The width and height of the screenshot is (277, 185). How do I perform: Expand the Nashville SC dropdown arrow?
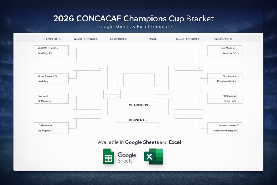click(238, 53)
